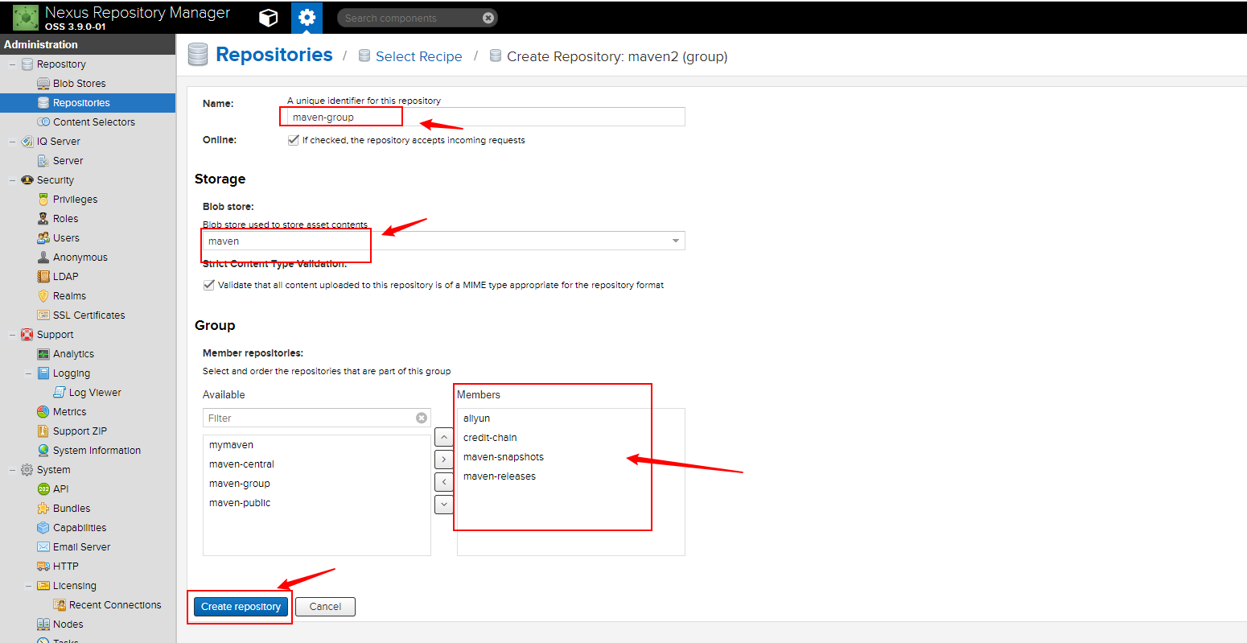Select maven-public in Available list
Image resolution: width=1247 pixels, height=643 pixels.
tap(316, 503)
